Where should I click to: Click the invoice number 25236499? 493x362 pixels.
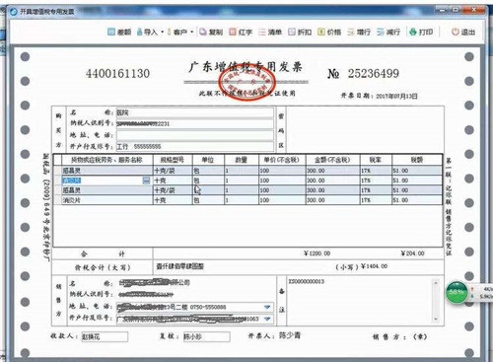[374, 73]
